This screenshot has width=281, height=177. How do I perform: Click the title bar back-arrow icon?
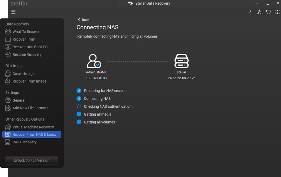130,3
